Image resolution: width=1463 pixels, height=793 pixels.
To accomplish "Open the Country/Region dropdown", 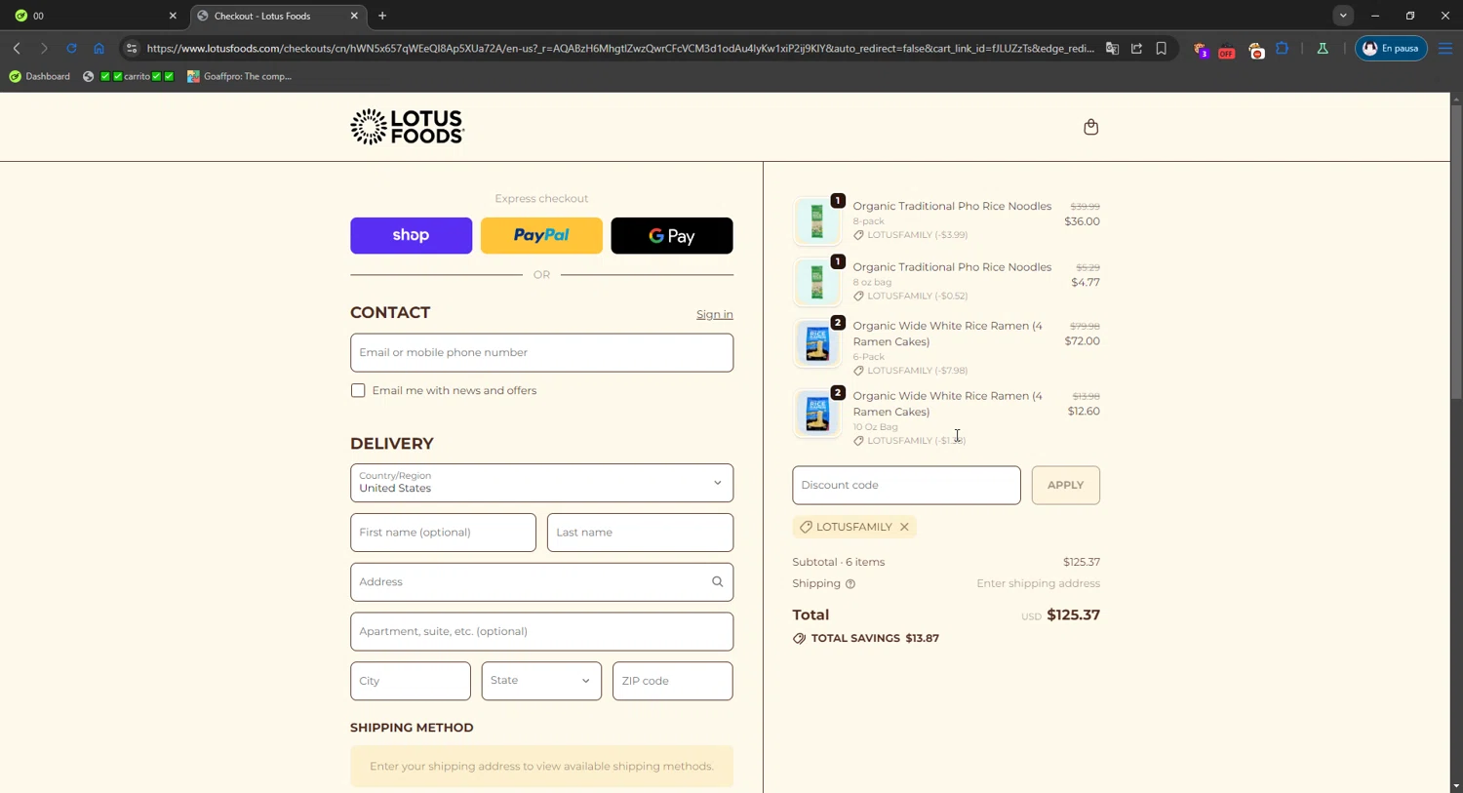I will click(541, 483).
